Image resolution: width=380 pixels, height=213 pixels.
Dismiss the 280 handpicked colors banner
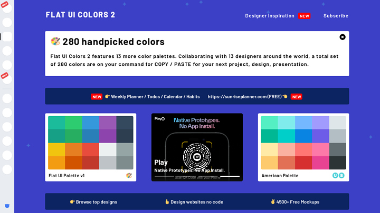coord(343,37)
